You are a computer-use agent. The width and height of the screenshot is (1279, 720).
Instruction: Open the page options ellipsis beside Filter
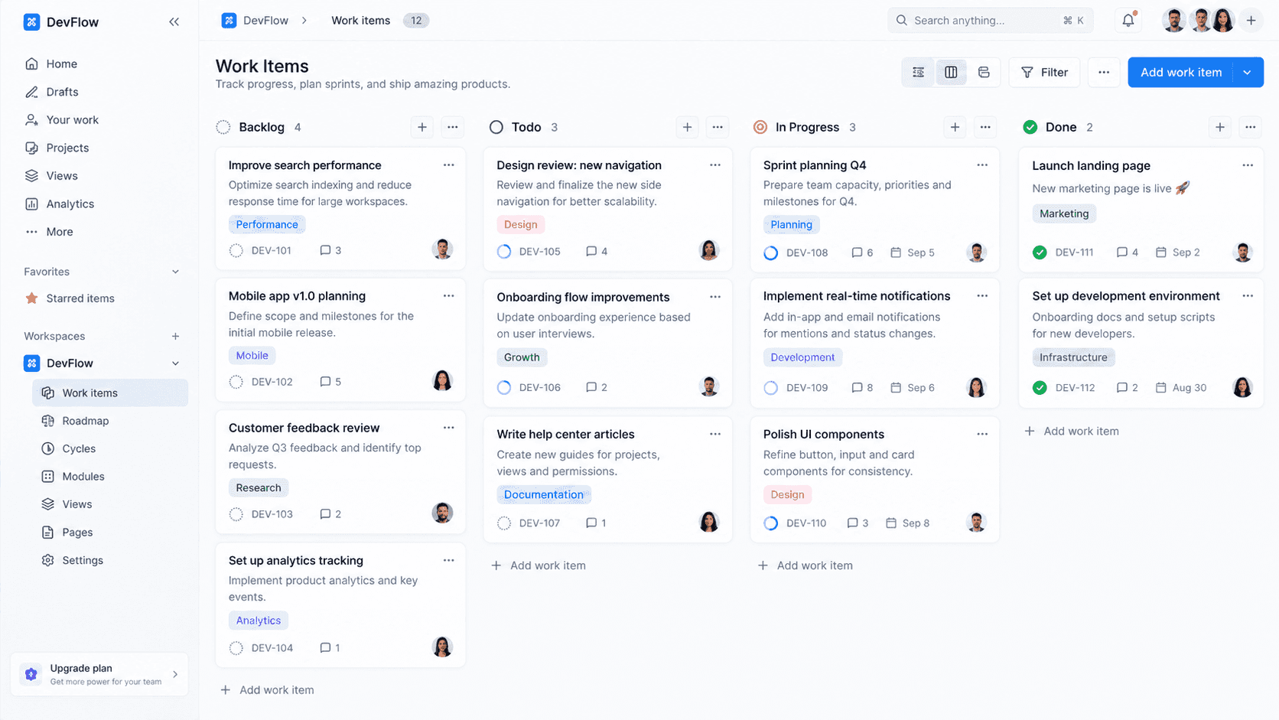(x=1104, y=72)
